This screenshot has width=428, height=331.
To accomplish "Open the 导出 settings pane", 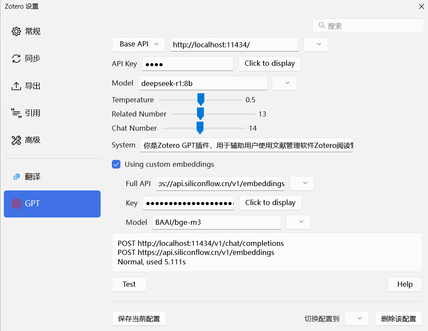I will tap(52, 86).
